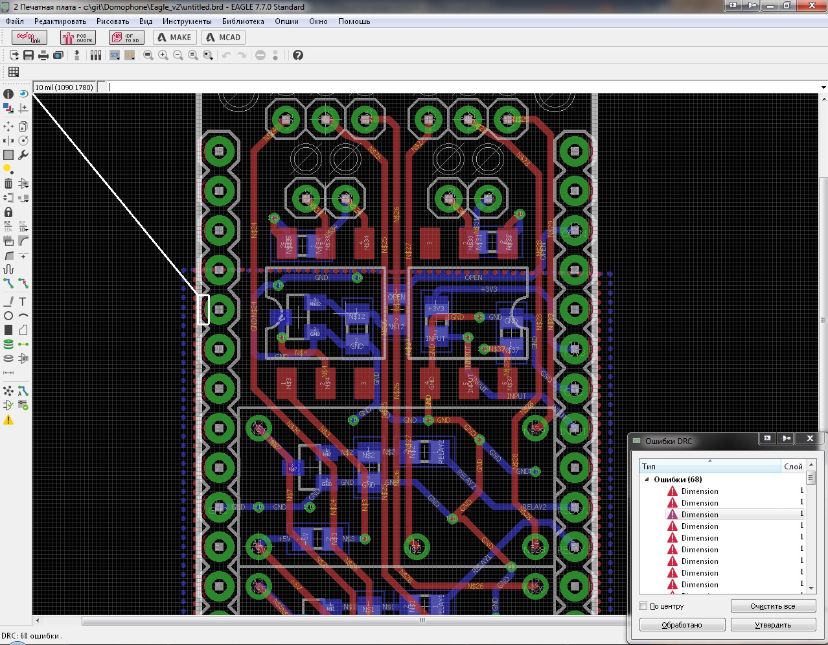
Task: Select the Info tool icon
Action: point(8,94)
